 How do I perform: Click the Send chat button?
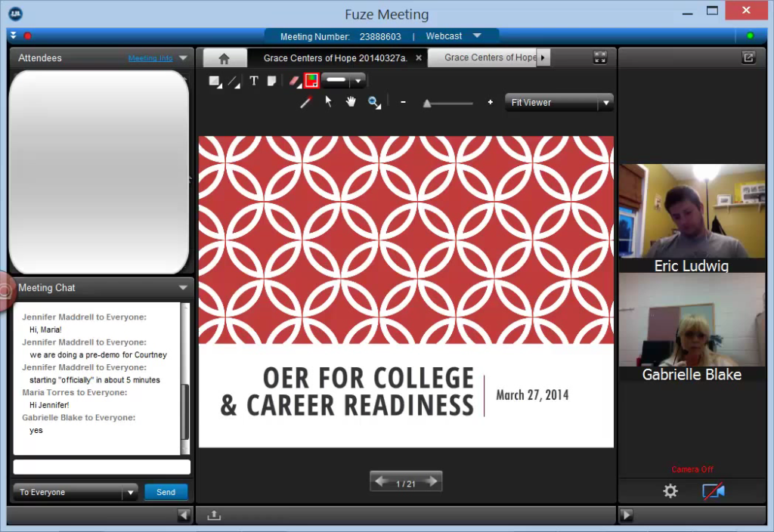coord(166,492)
